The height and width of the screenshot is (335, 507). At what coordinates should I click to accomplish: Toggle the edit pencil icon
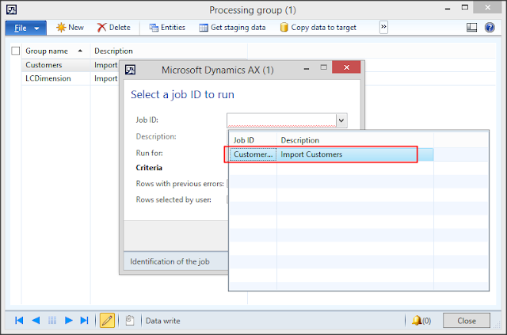click(x=107, y=321)
